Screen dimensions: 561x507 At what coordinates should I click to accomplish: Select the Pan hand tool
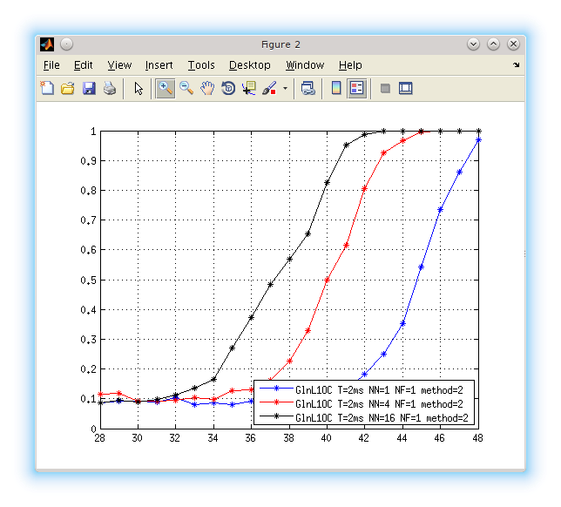coord(207,88)
